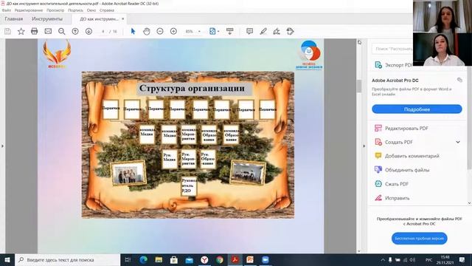Open Microsoft Edge from taskbar
Image resolution: width=472 pixels, height=266 pixels.
tap(143, 259)
